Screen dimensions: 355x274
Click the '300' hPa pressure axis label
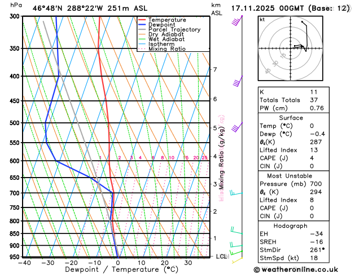tap(16, 16)
